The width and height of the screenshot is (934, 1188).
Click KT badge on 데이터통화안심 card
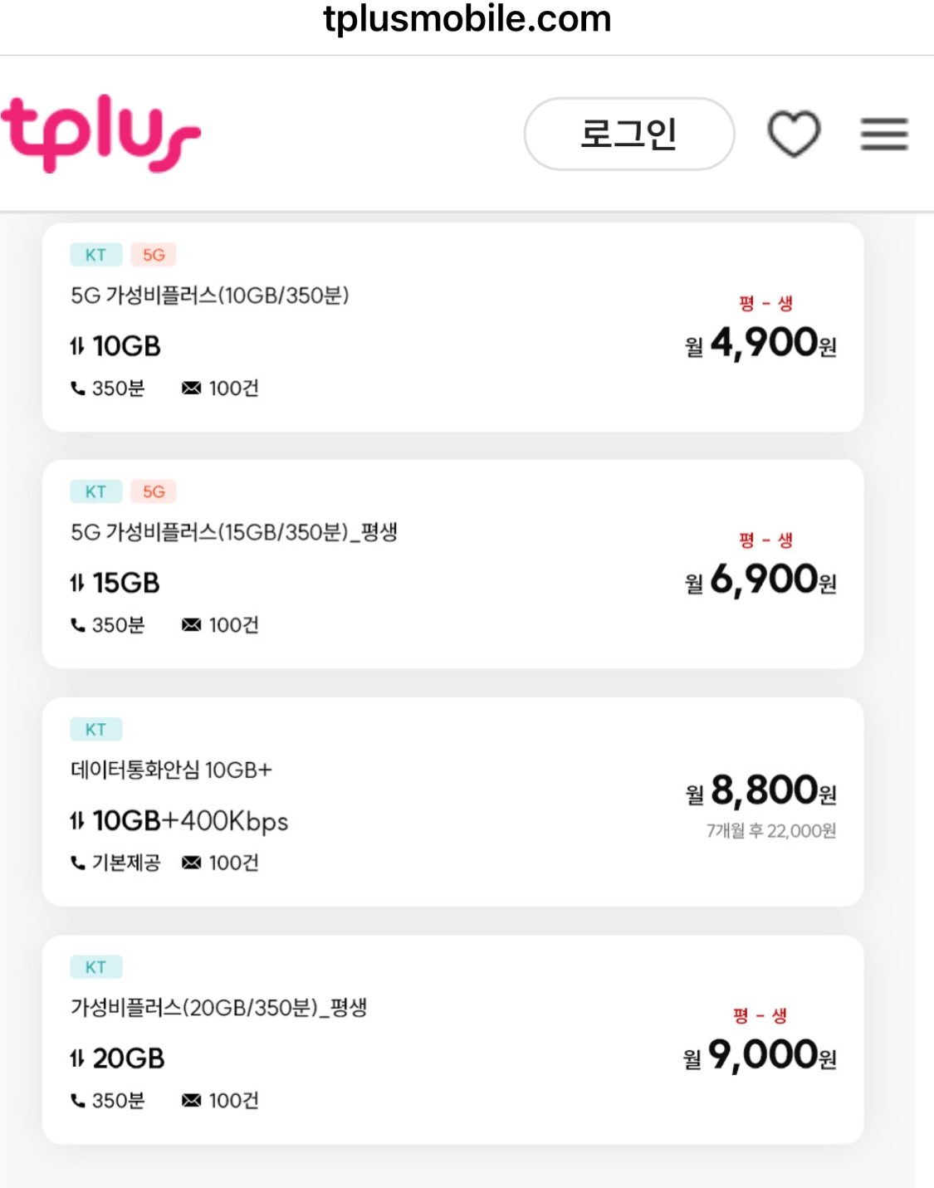click(95, 730)
